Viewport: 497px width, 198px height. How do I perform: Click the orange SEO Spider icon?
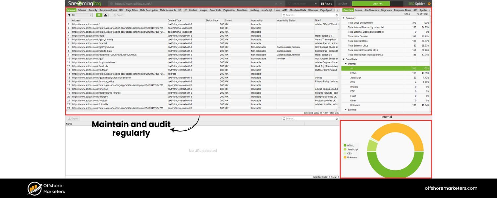point(429,3)
